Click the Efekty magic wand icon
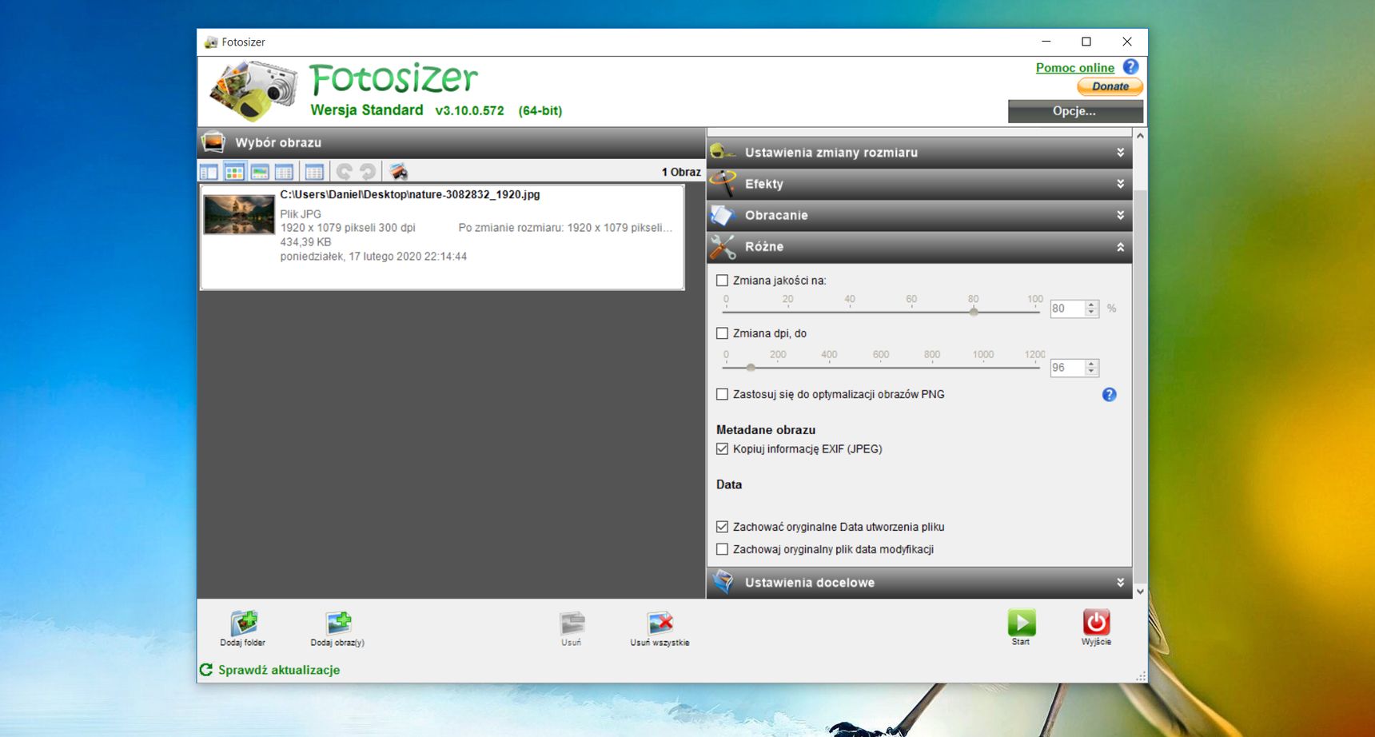The image size is (1375, 737). [723, 184]
